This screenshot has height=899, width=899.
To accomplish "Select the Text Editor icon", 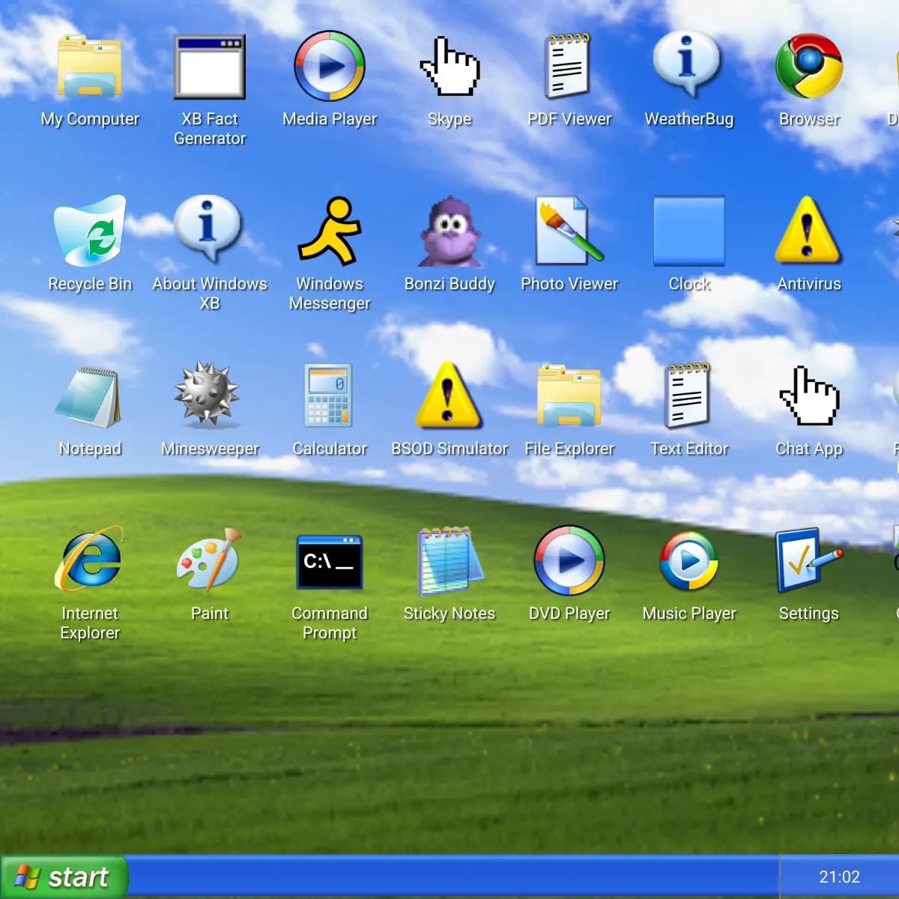I will point(689,396).
